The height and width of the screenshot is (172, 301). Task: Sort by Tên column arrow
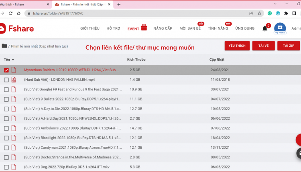pyautogui.click(x=13, y=60)
